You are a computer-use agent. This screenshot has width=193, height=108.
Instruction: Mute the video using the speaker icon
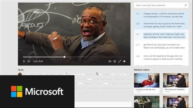29,61
